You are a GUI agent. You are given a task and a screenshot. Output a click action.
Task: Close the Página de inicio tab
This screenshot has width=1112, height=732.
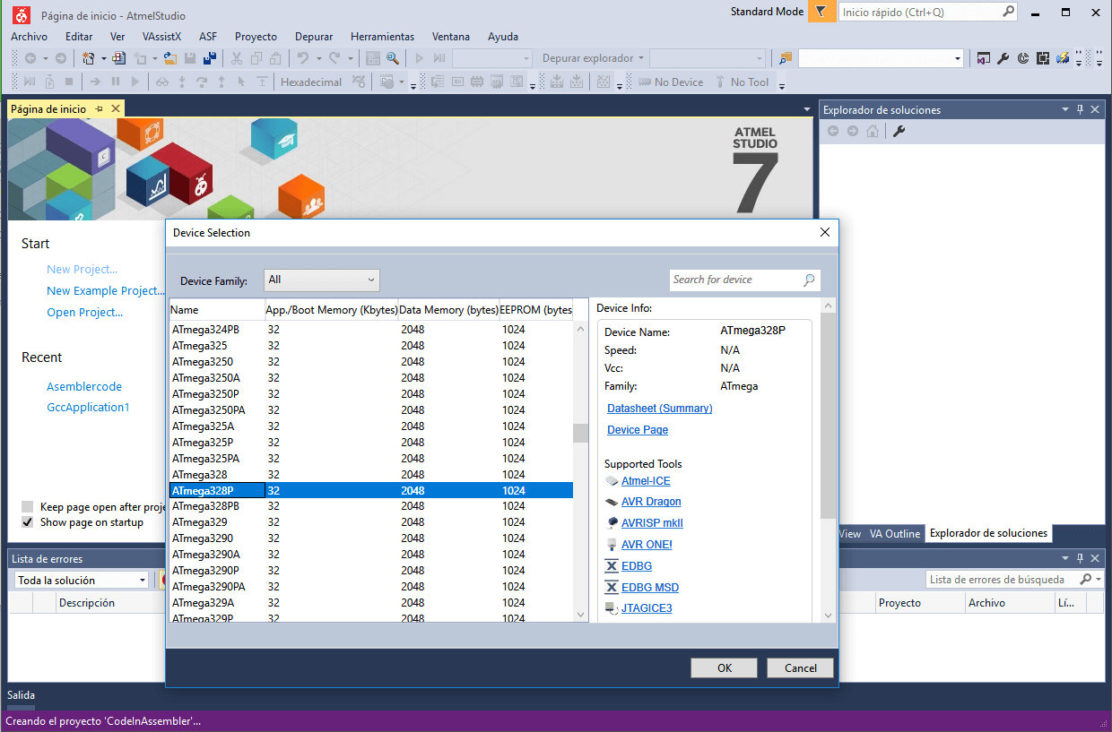tap(116, 108)
